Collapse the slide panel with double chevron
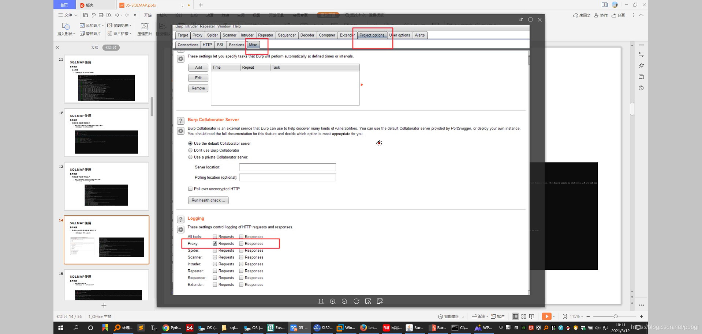Screen dimensions: 702x334 (57, 48)
